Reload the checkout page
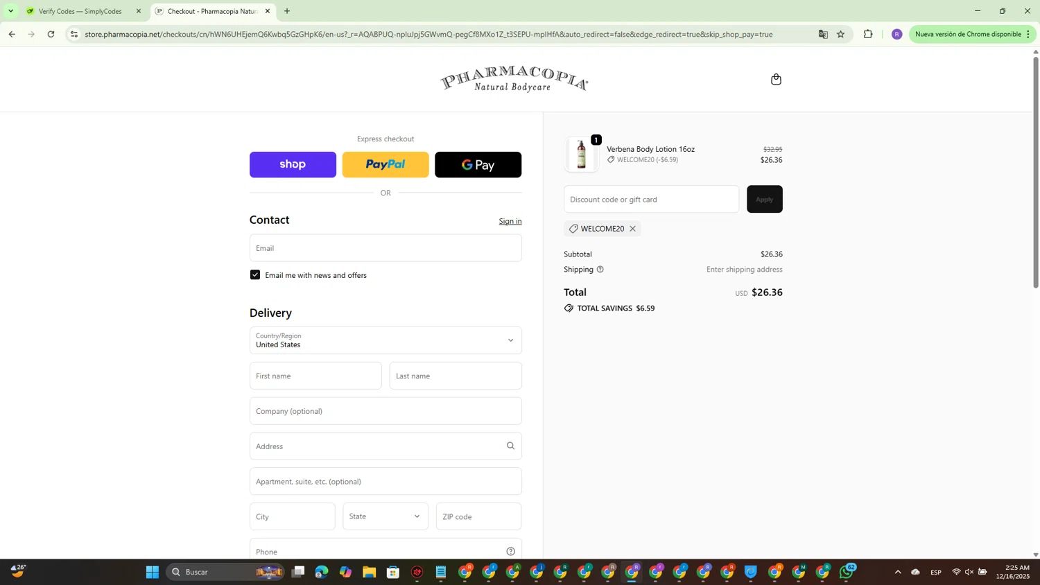The width and height of the screenshot is (1040, 585). tap(51, 34)
